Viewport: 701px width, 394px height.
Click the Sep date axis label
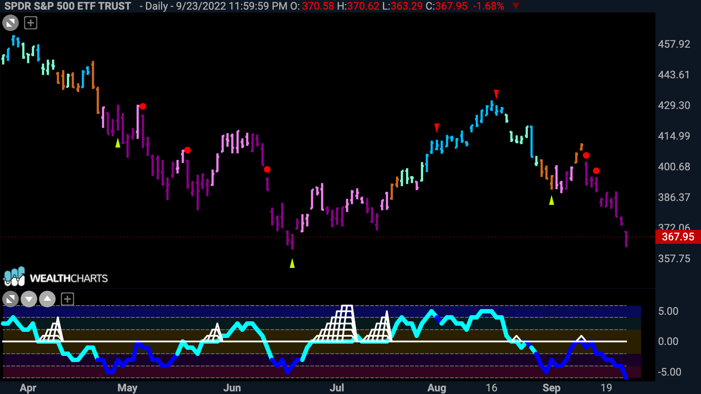tap(552, 388)
